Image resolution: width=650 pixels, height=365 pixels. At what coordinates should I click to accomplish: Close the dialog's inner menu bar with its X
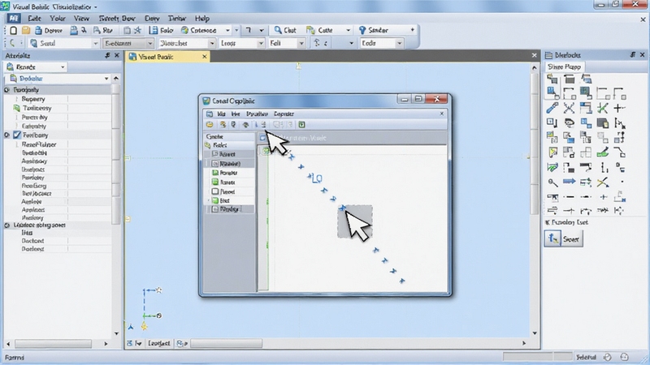coord(441,114)
